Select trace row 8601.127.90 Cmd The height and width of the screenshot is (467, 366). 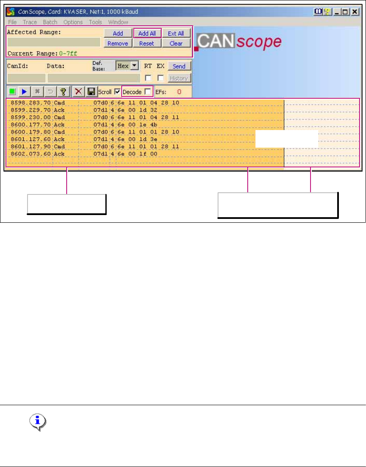145,146
